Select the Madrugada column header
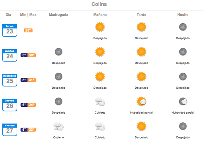This screenshot has width=208, height=157. 59,15
